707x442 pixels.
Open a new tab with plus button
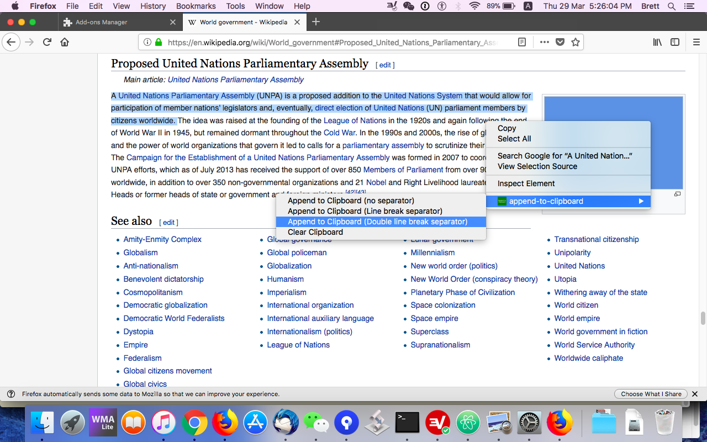[x=316, y=22]
